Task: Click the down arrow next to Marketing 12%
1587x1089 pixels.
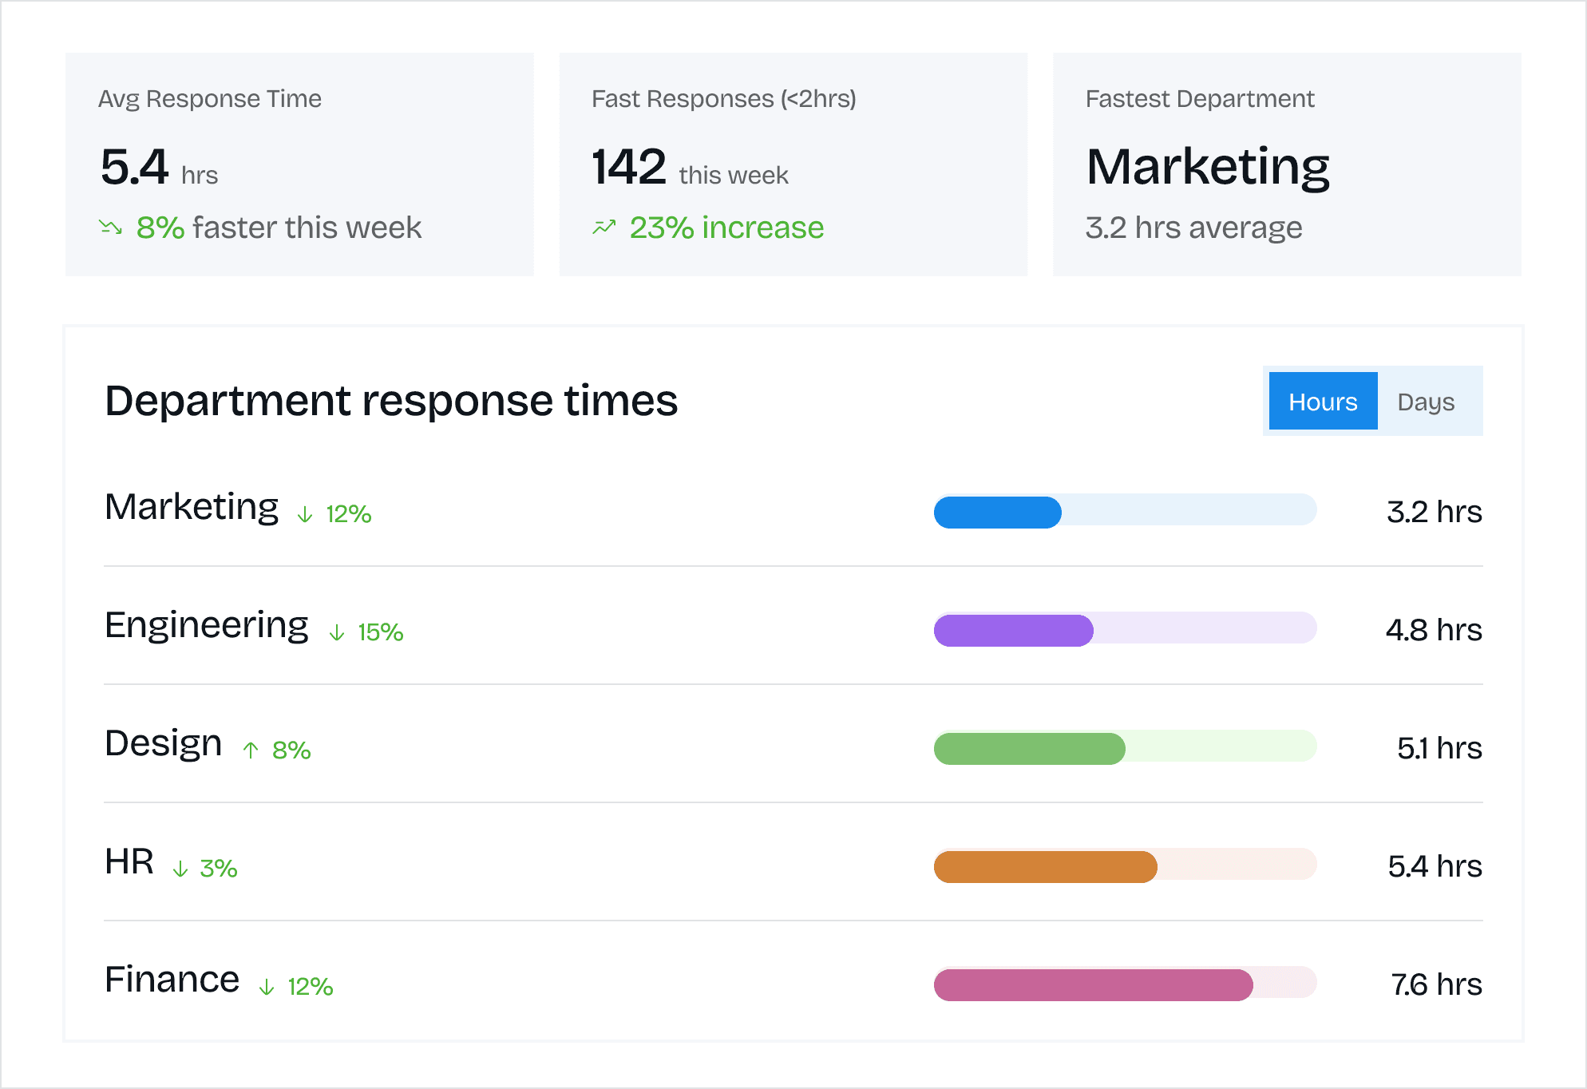Action: [305, 515]
